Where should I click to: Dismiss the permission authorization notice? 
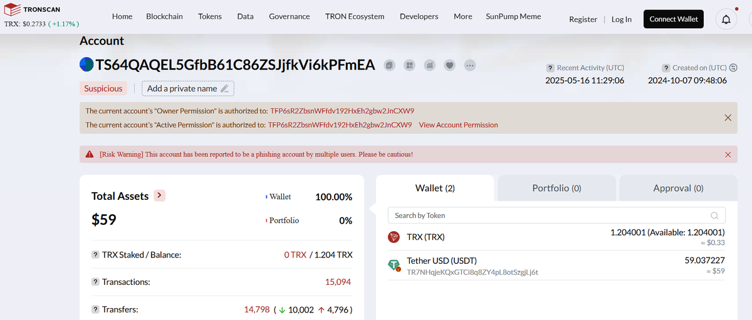click(x=728, y=118)
